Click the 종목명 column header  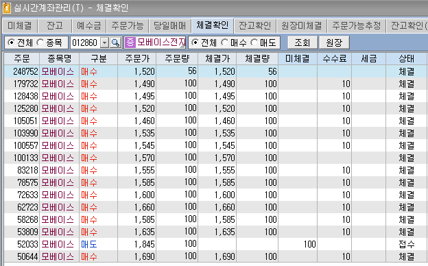pyautogui.click(x=59, y=59)
